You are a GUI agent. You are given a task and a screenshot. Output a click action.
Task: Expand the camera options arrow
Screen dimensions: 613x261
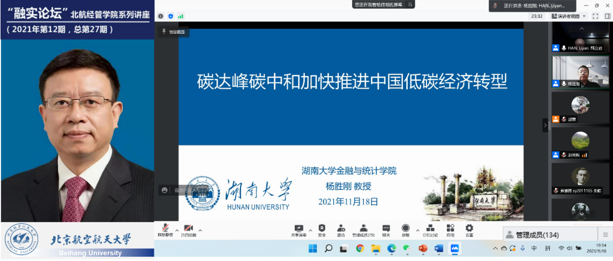tap(200, 230)
